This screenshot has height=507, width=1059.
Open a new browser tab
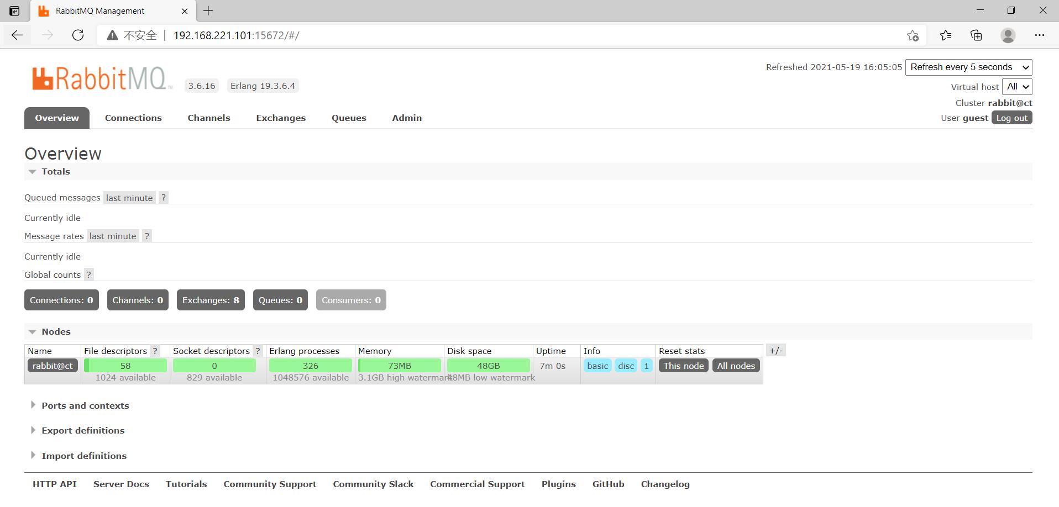pos(208,10)
